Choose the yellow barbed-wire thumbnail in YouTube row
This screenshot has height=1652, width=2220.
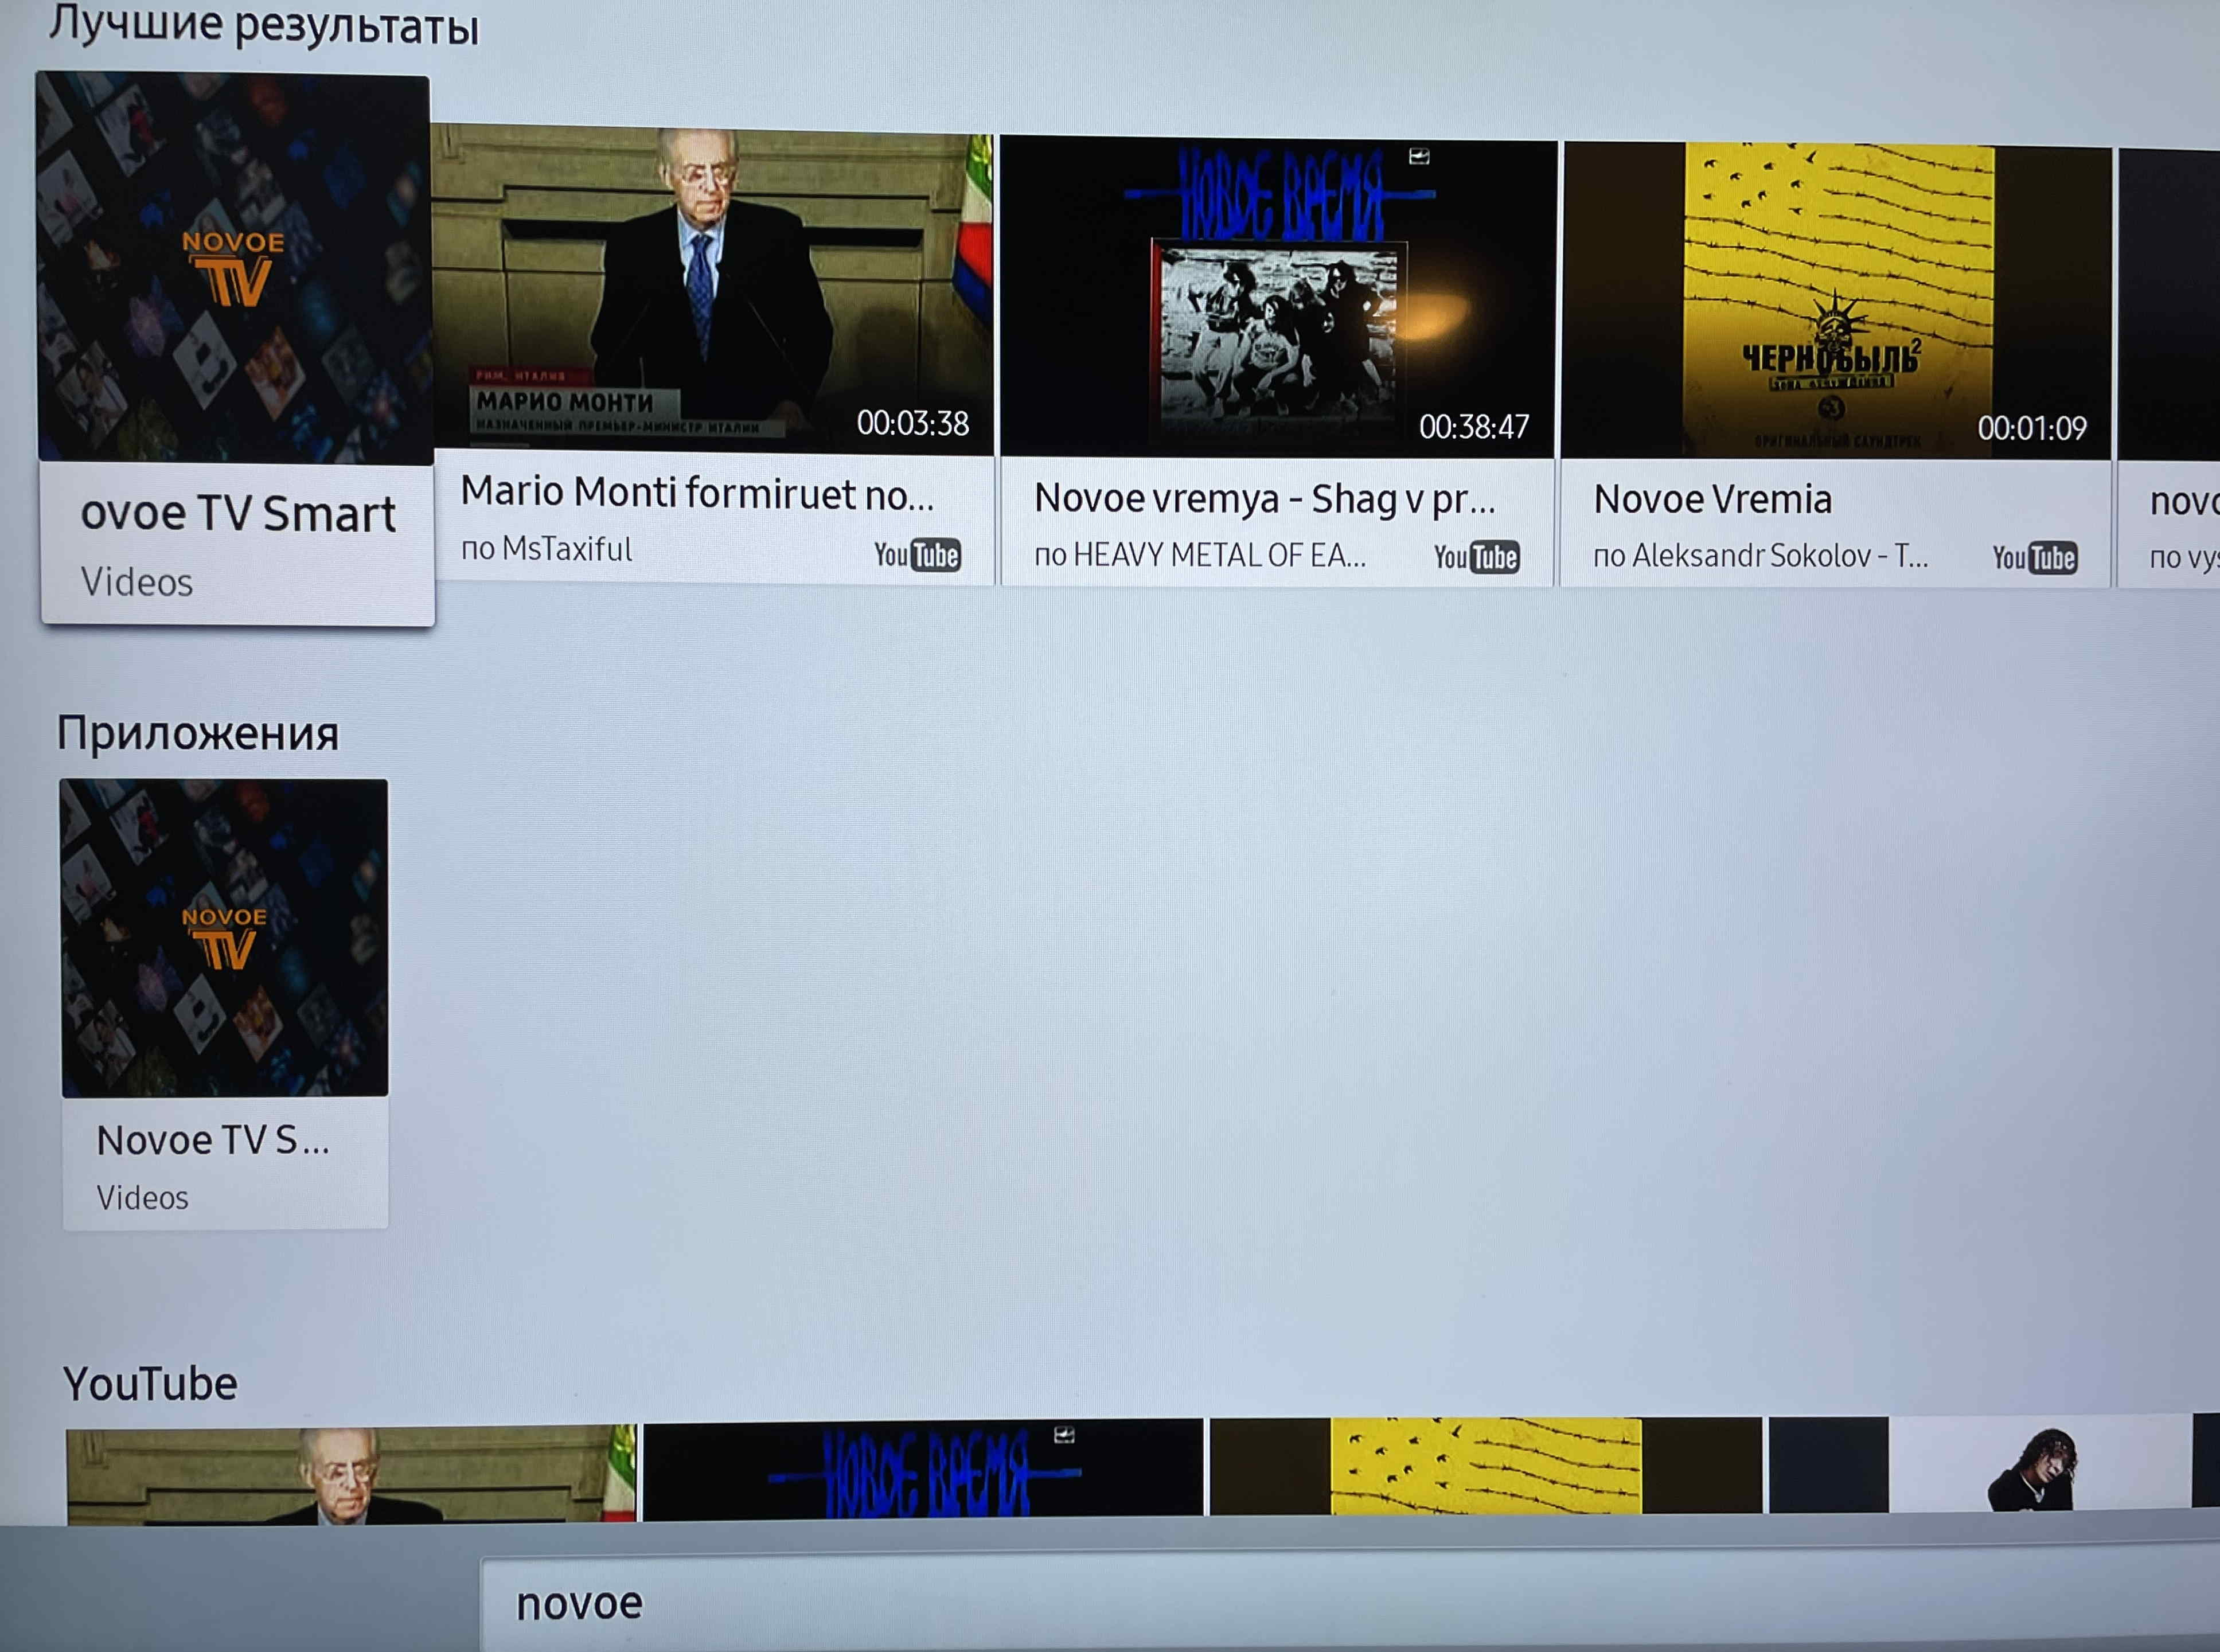[x=1486, y=1466]
